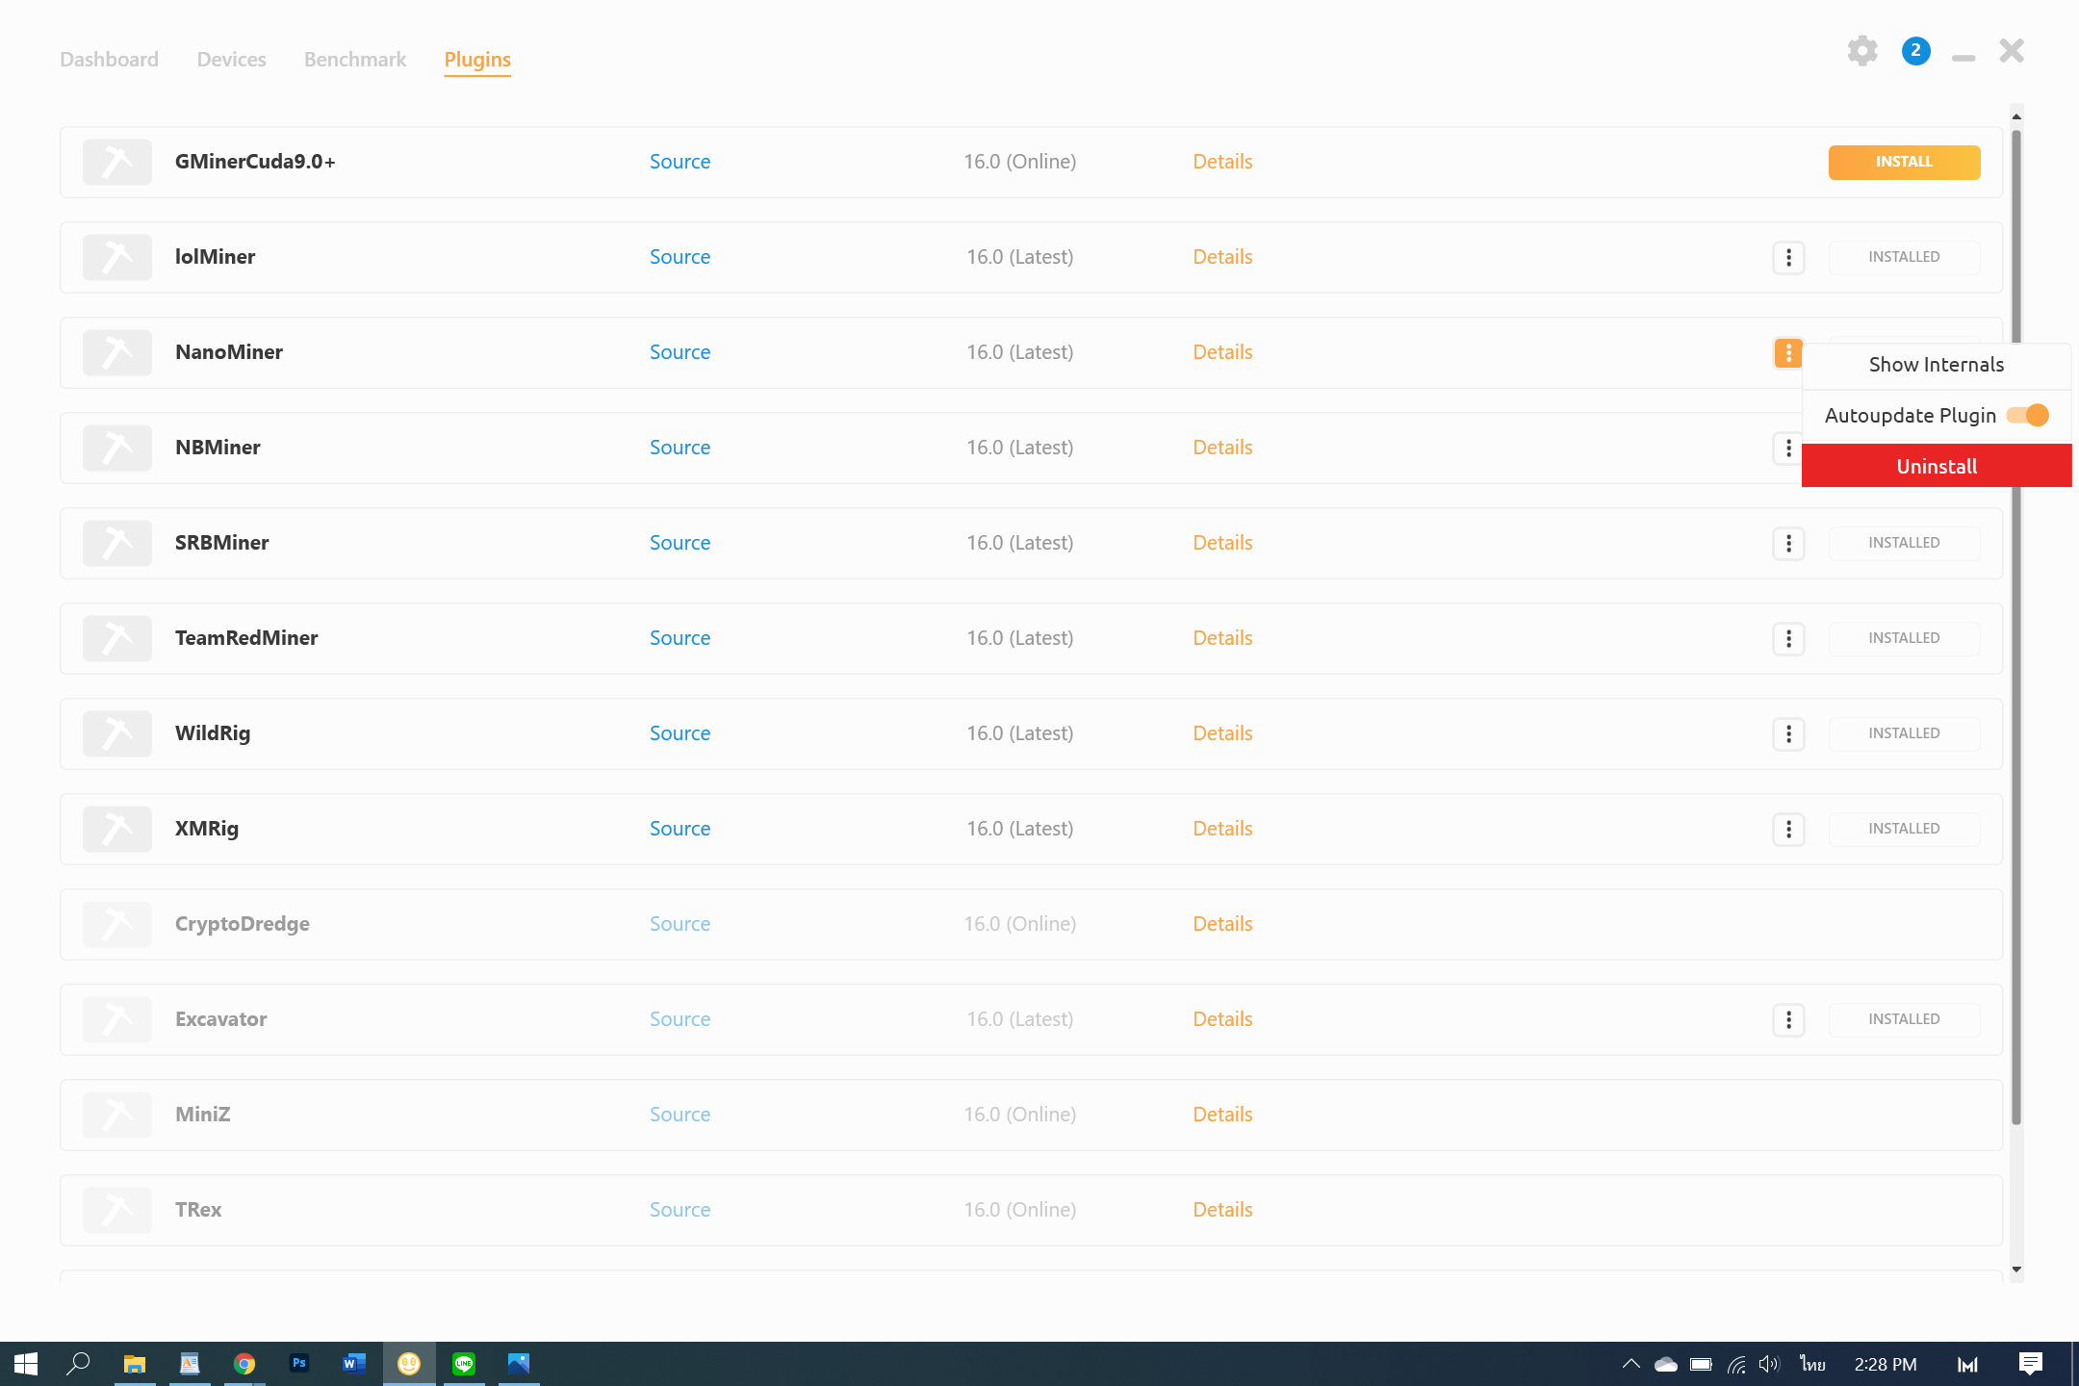
Task: Open Windows action center notifications
Action: click(2031, 1364)
